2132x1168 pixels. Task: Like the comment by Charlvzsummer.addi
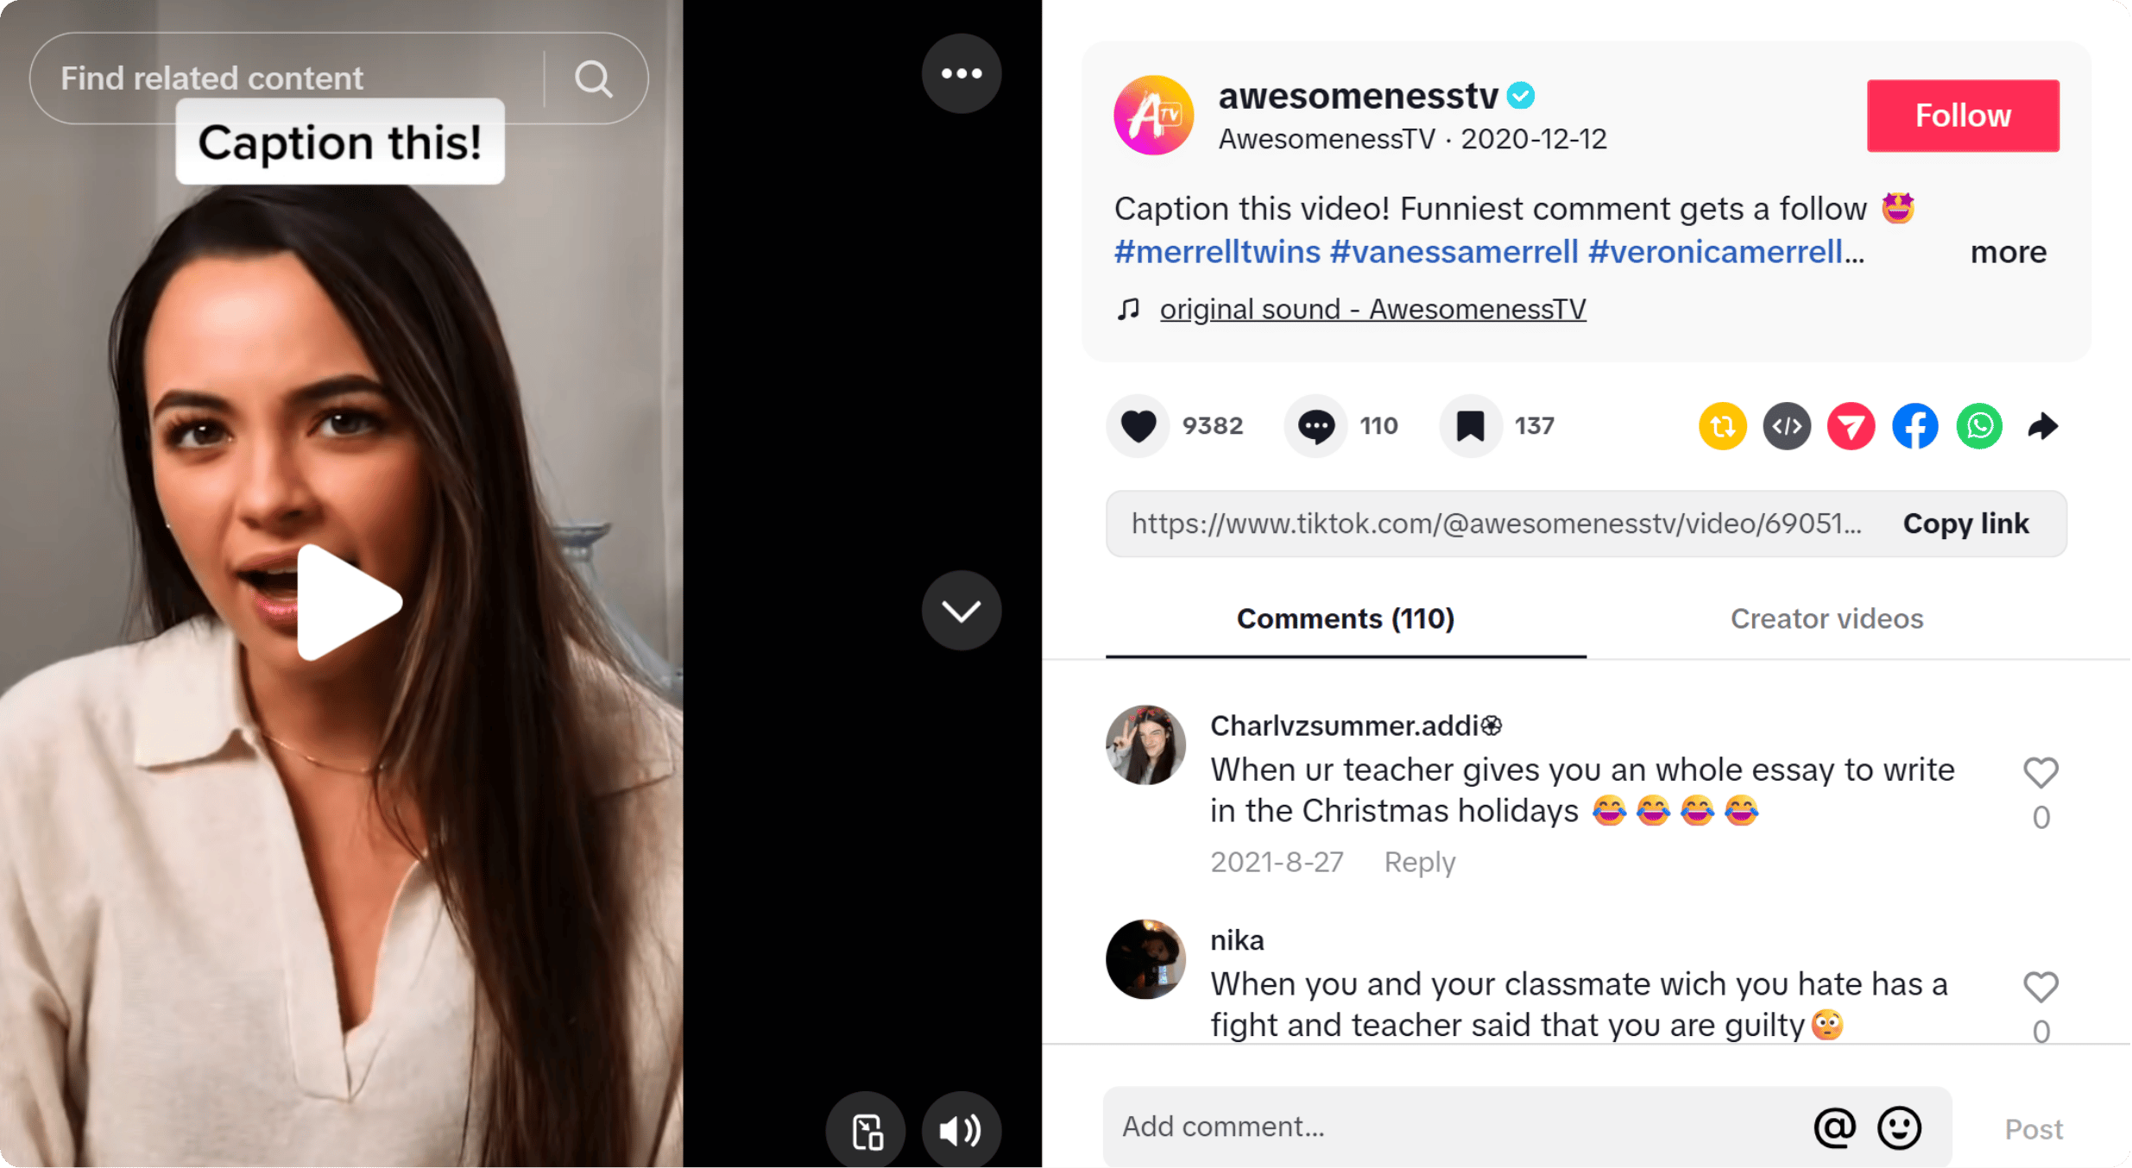tap(2041, 773)
